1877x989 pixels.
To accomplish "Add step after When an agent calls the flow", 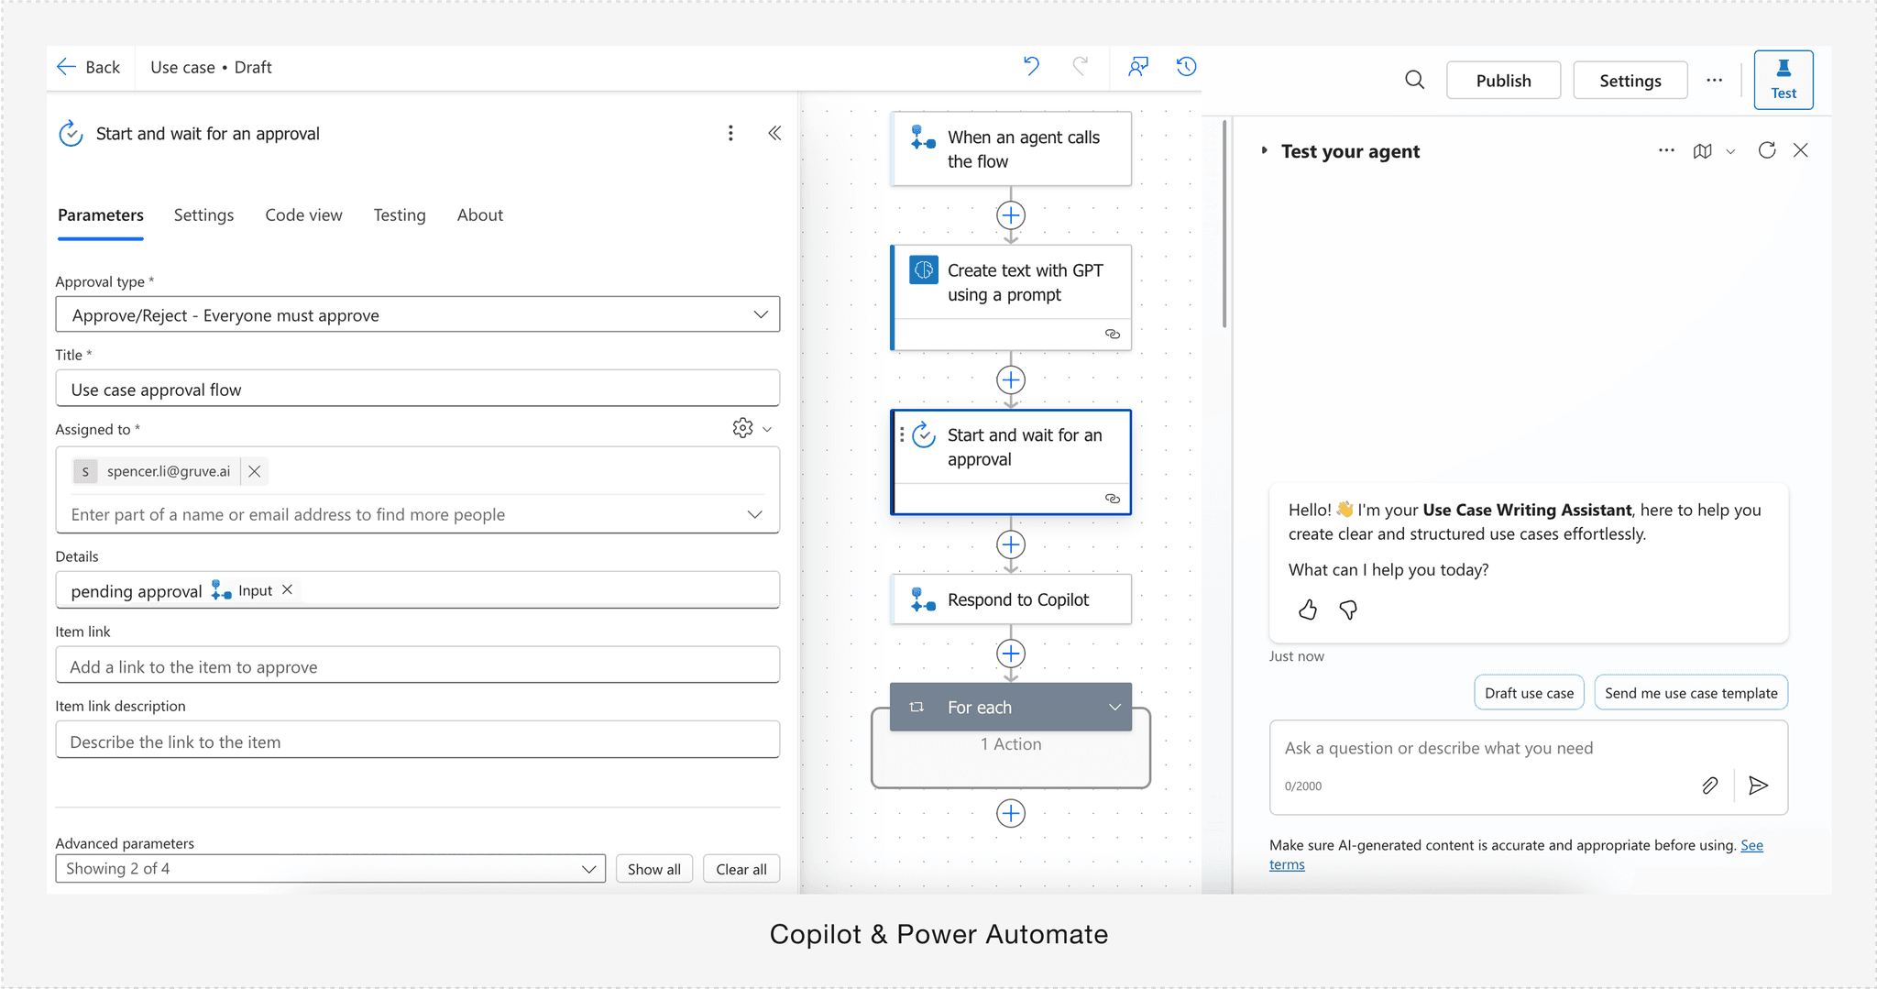I will 1011,215.
